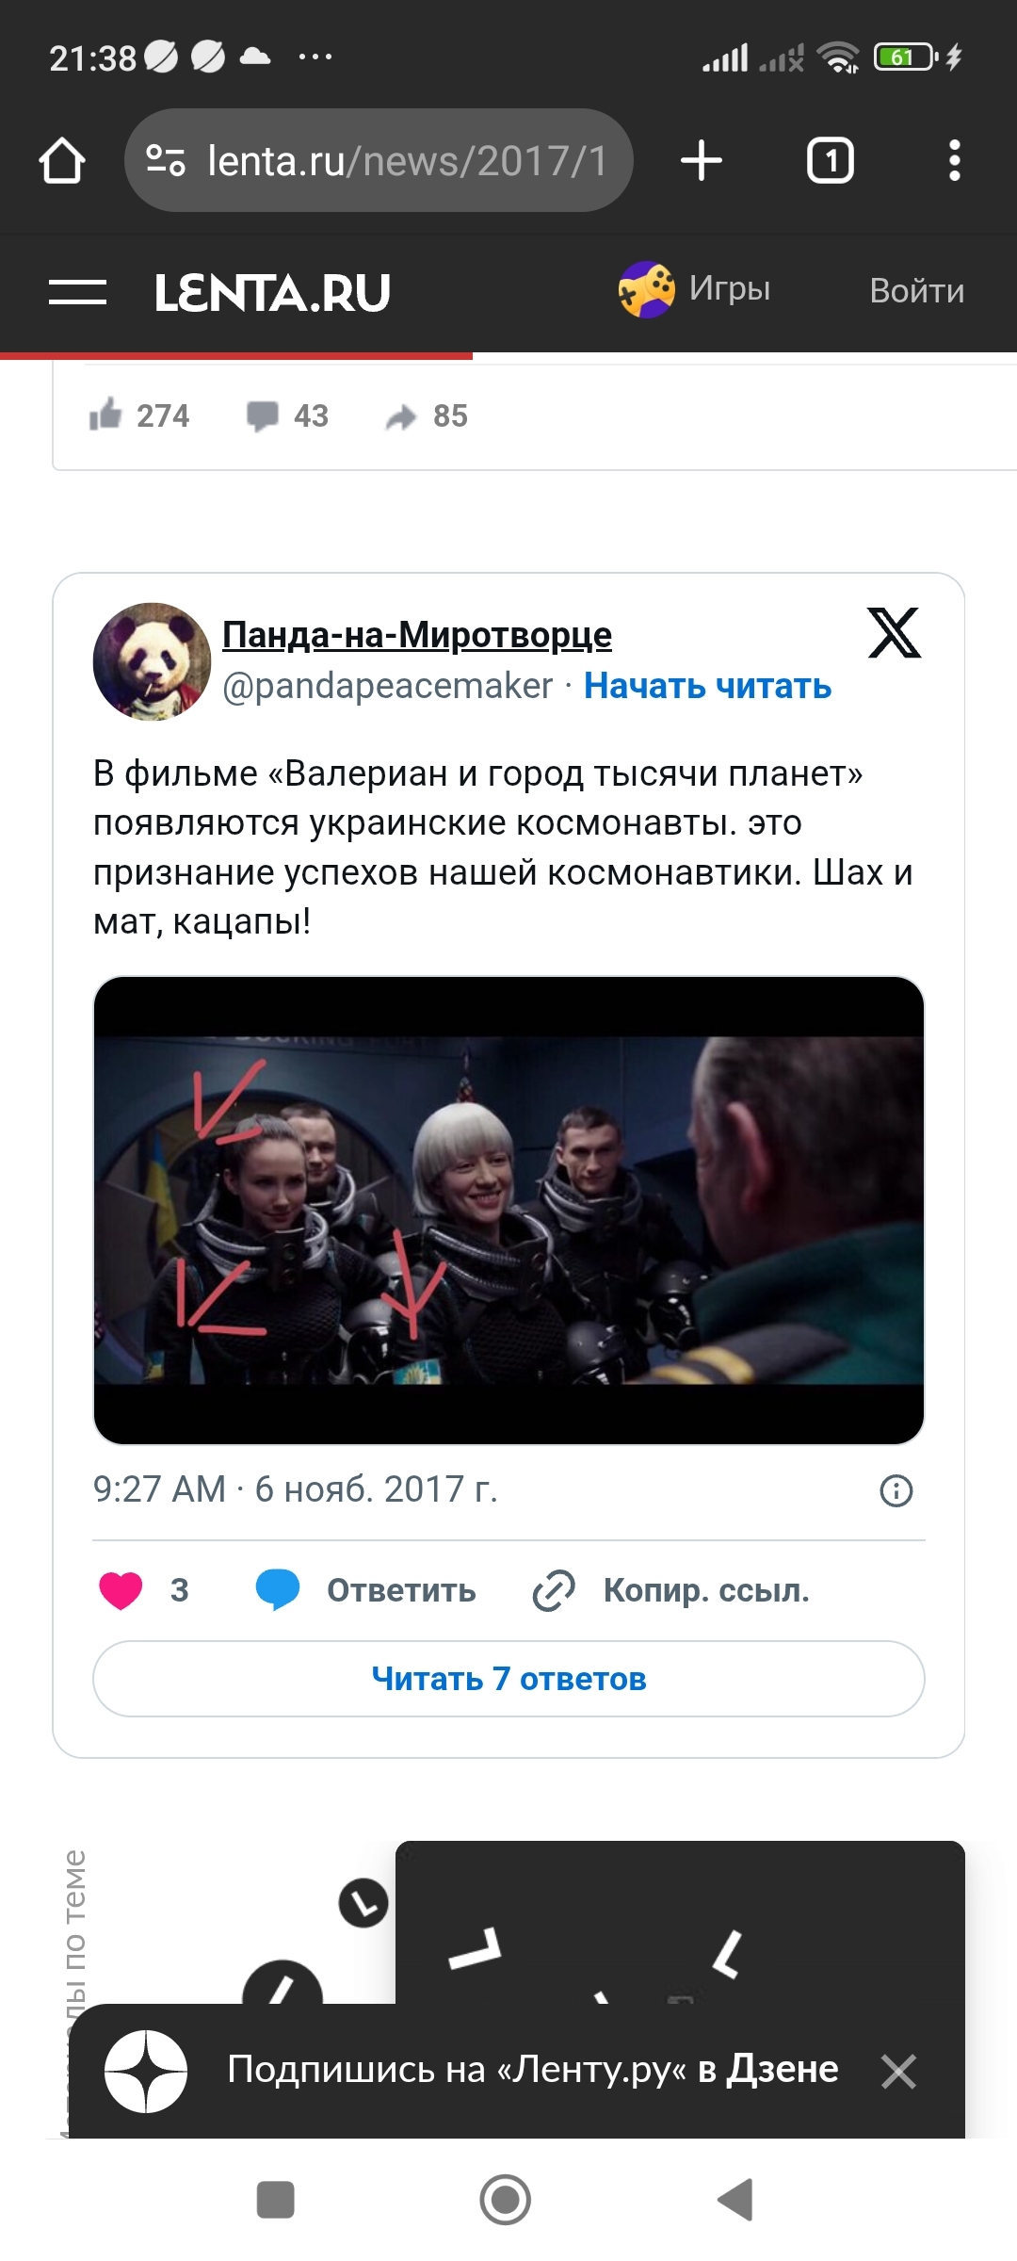The height and width of the screenshot is (2261, 1017).
Task: Open browser three-dot overflow menu
Action: (955, 160)
